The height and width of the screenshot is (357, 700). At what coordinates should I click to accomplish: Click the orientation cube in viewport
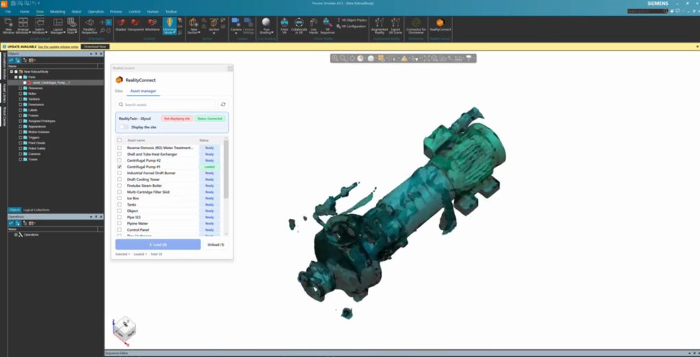point(124,328)
